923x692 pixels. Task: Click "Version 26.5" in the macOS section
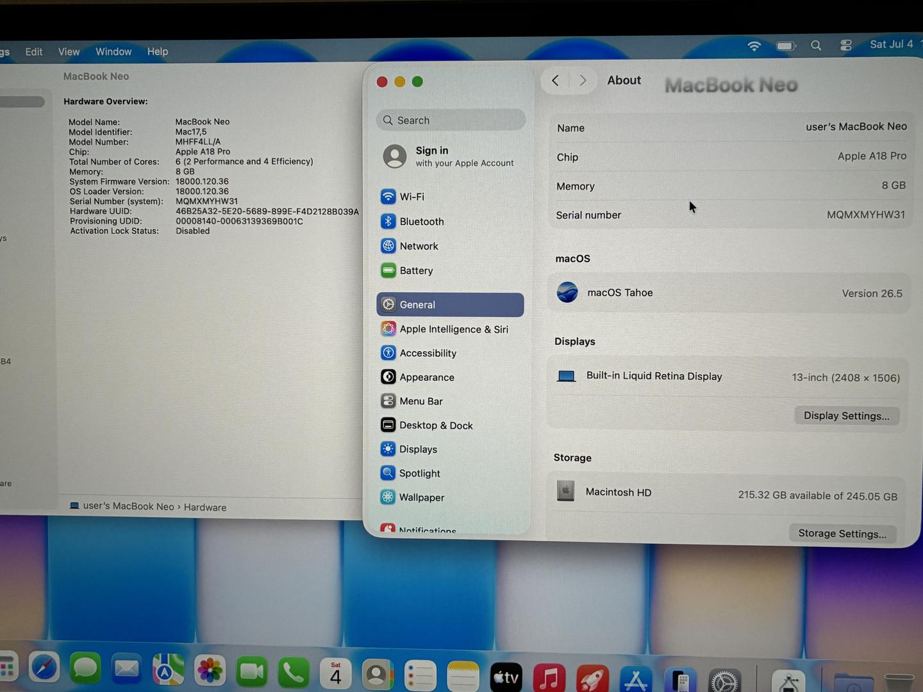[872, 293]
